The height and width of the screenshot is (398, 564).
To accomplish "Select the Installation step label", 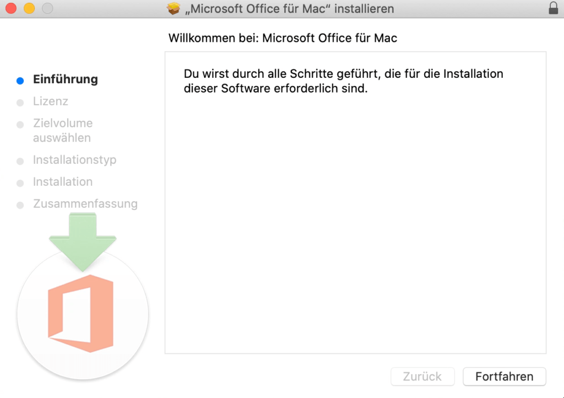I will [x=63, y=182].
